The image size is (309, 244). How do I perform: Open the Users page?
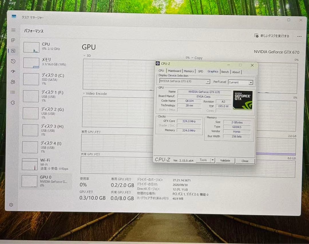[x=13, y=82]
